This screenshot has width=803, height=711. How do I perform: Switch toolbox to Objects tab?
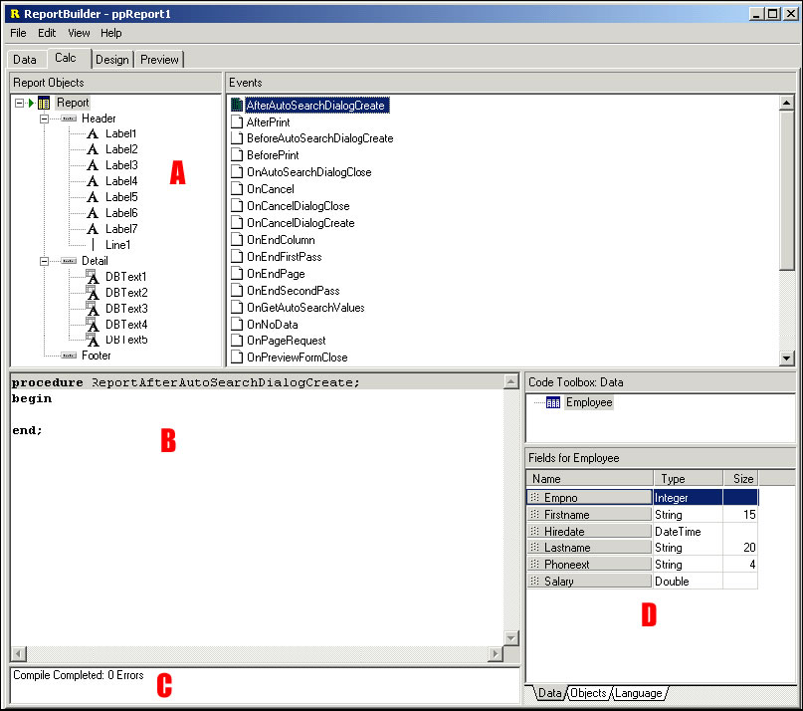point(588,693)
